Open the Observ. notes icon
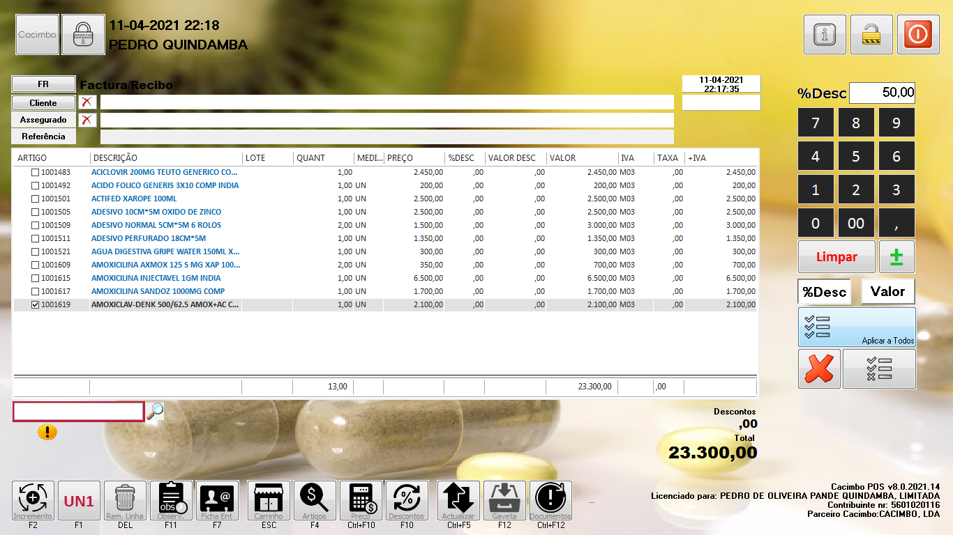 point(171,500)
